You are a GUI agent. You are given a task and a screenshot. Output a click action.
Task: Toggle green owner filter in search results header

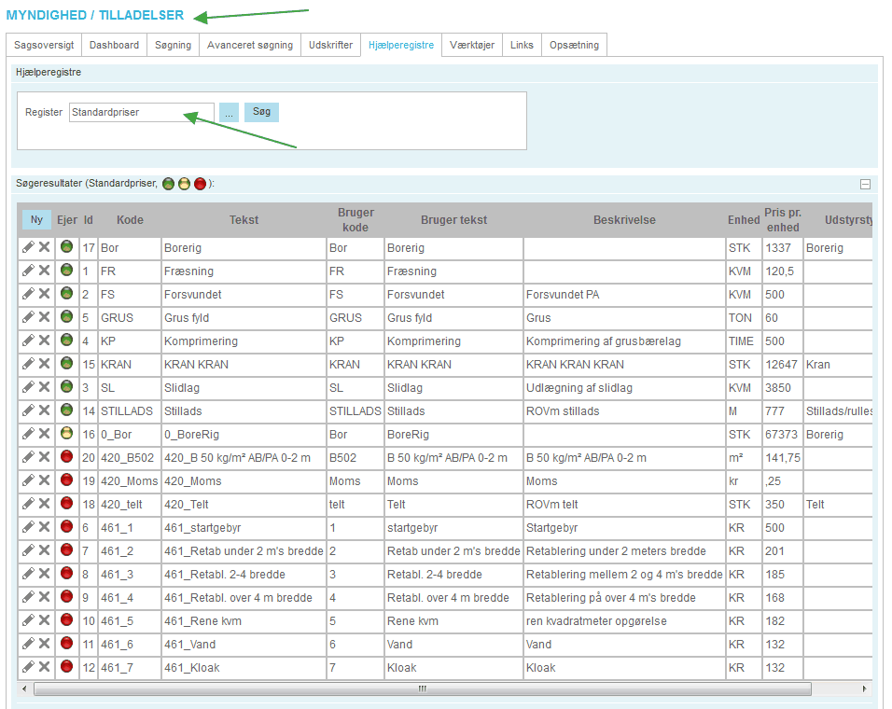(168, 184)
